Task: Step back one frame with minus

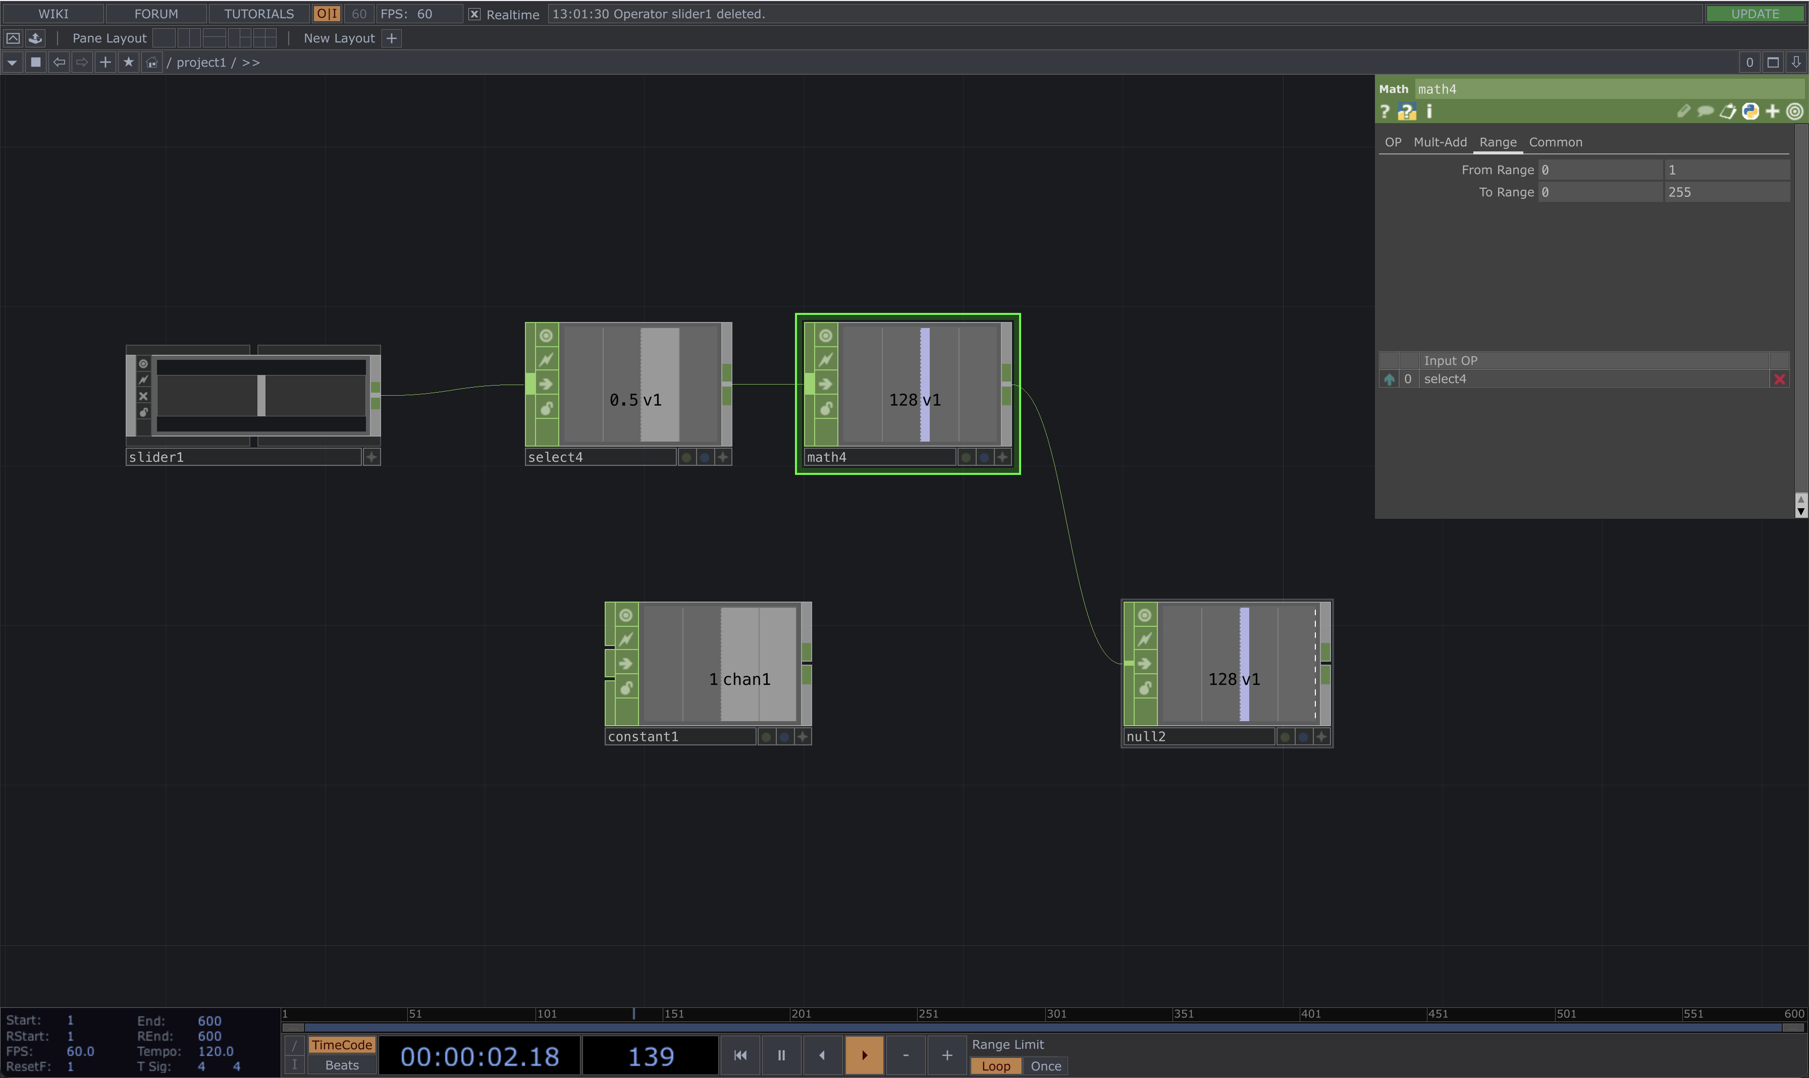Action: click(906, 1055)
